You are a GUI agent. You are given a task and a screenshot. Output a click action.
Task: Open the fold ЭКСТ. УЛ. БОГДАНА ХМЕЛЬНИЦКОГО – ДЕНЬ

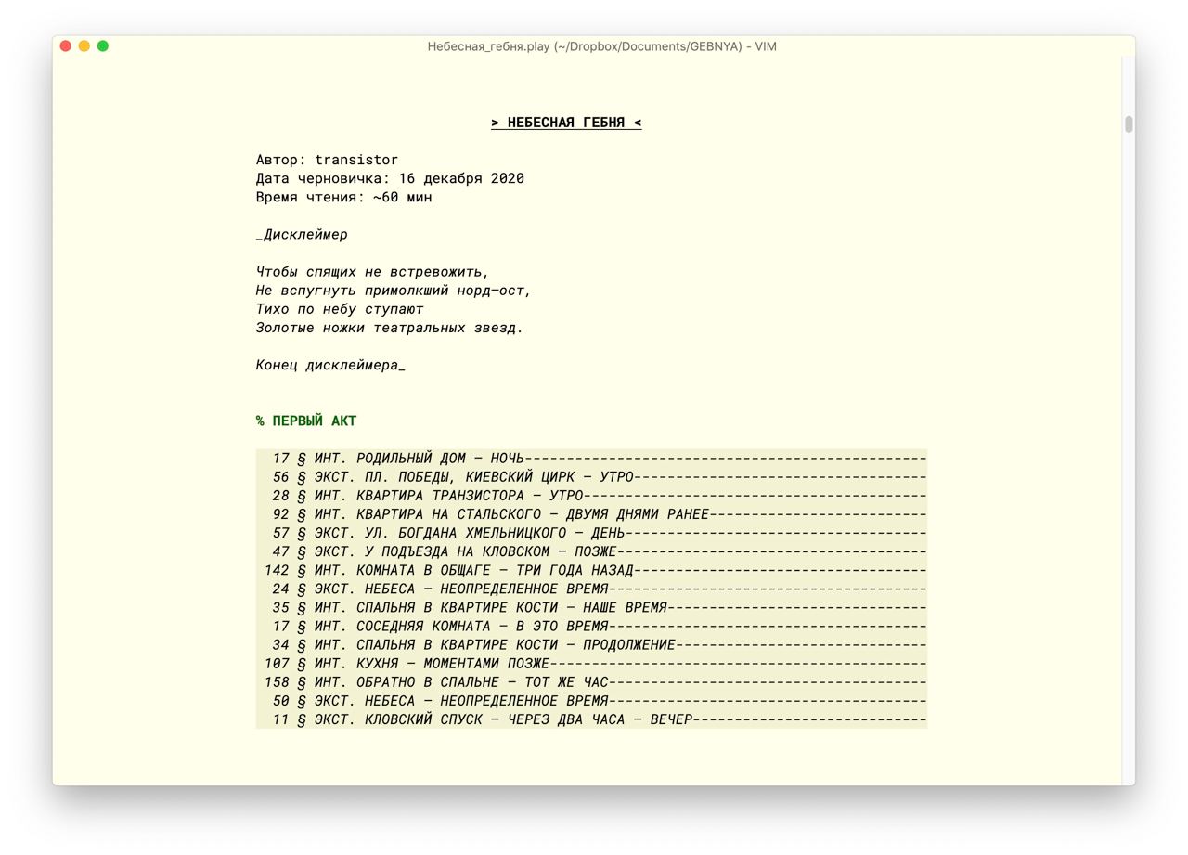(591, 533)
